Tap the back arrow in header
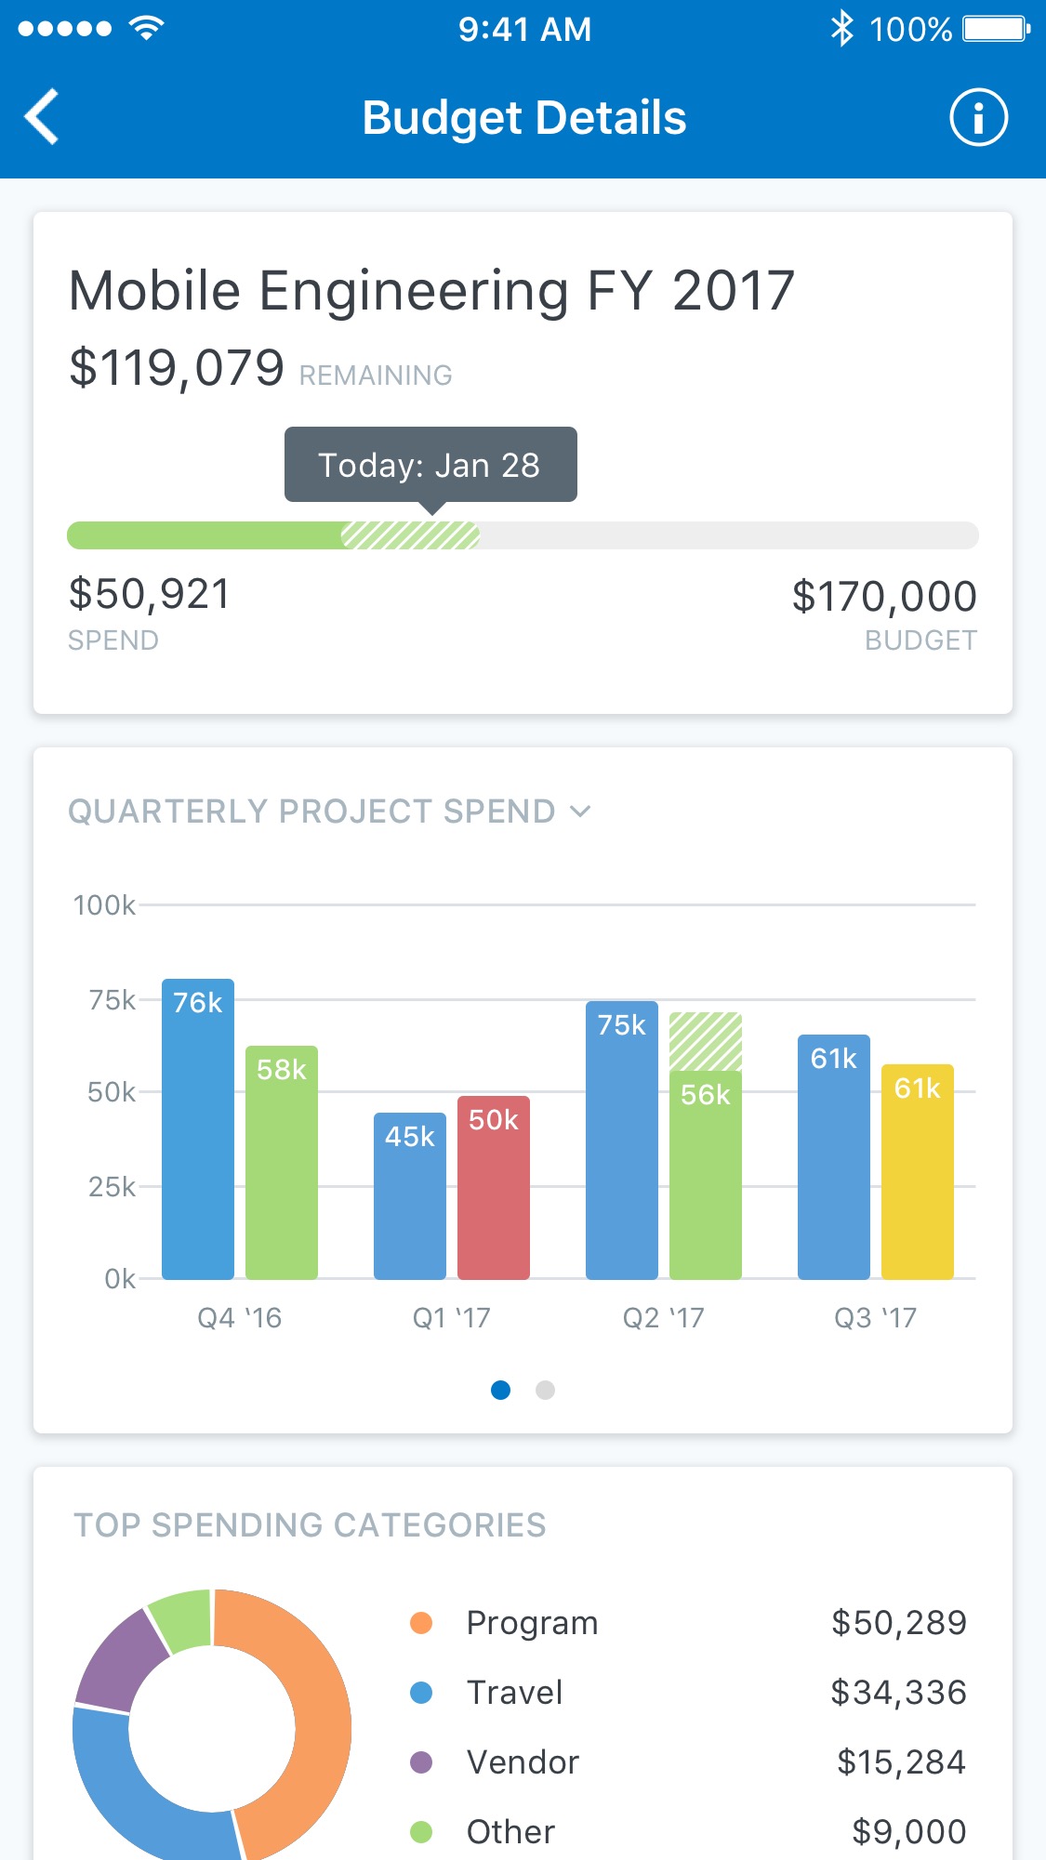 43,117
